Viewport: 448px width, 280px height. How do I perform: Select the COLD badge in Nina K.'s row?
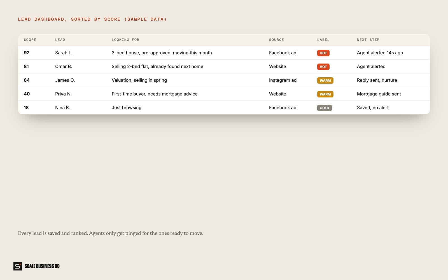(x=325, y=108)
